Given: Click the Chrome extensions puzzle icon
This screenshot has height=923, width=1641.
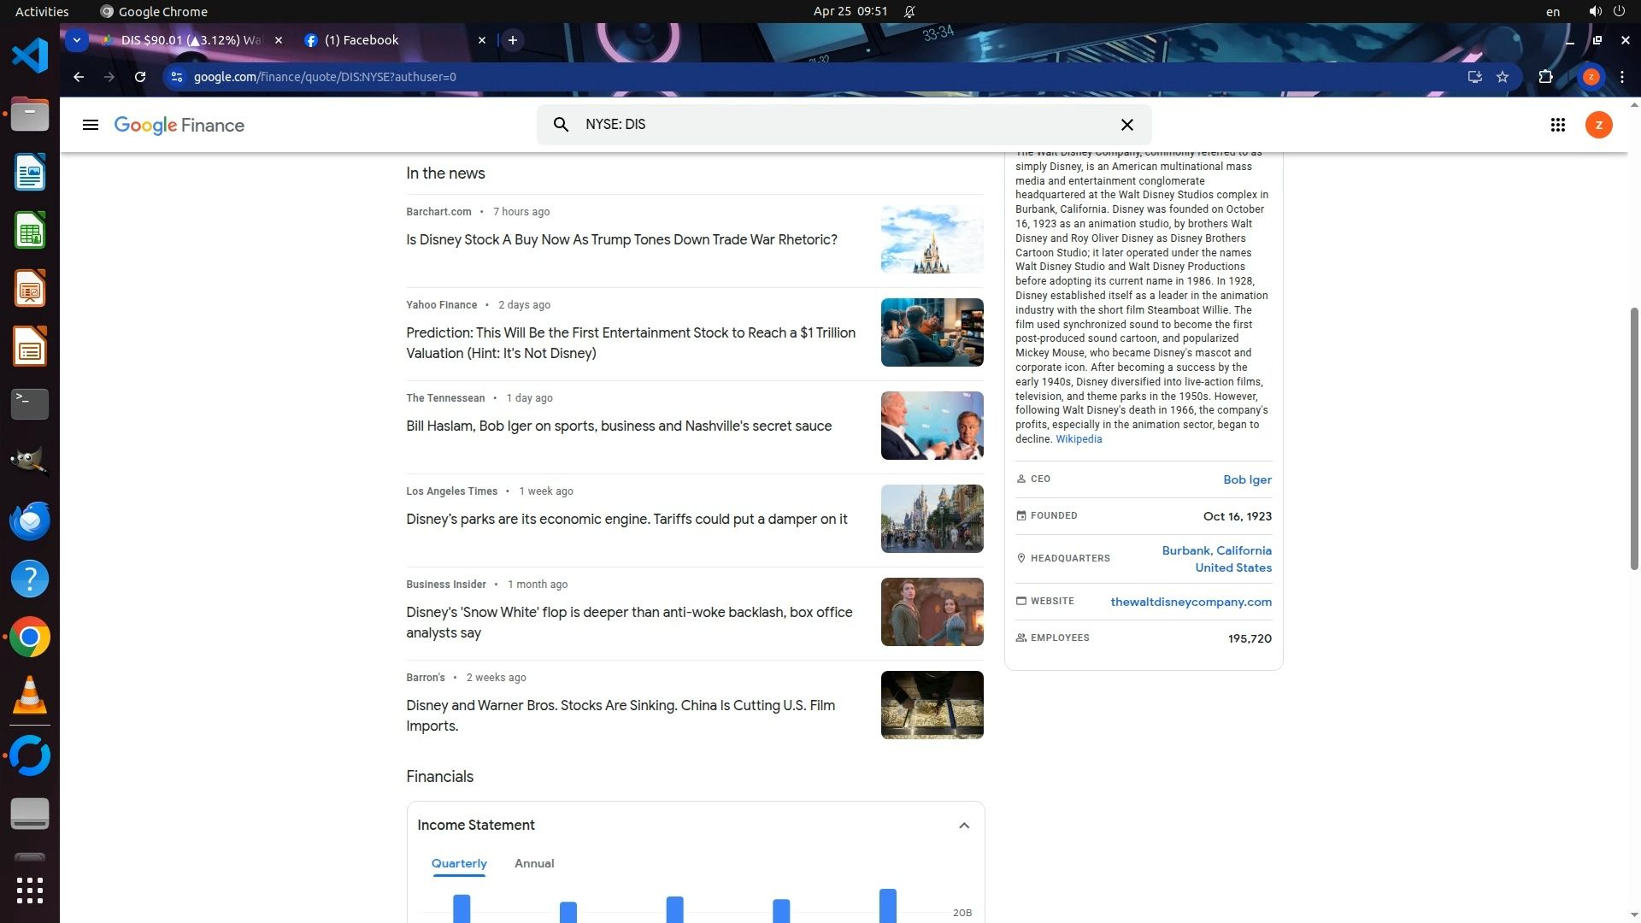Looking at the screenshot, I should 1545,77.
